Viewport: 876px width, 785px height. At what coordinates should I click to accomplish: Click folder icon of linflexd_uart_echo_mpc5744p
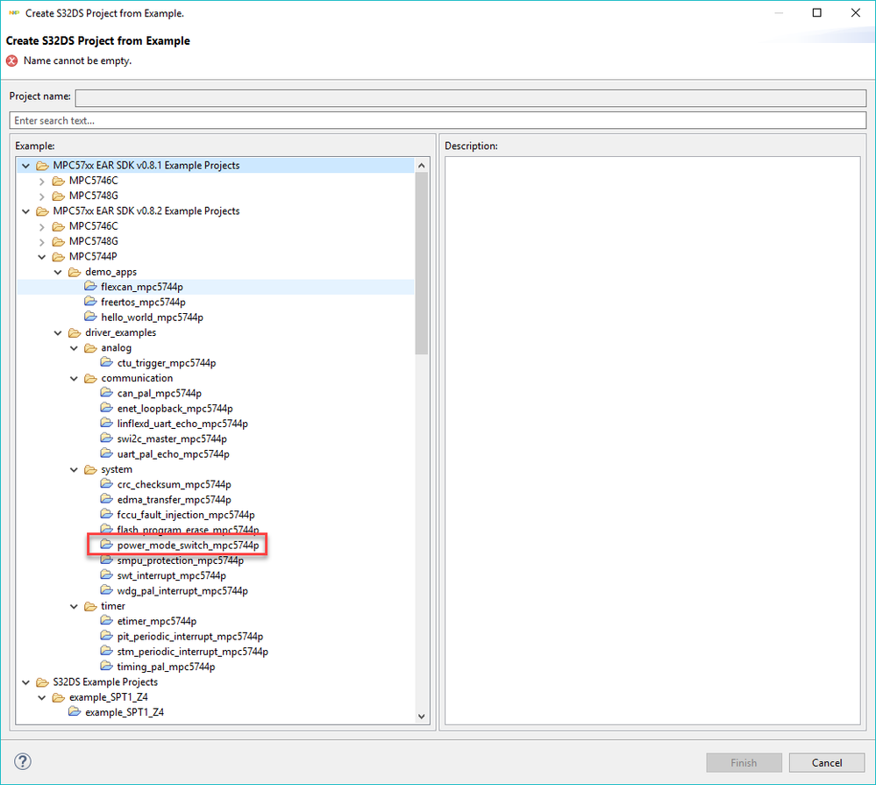click(x=107, y=423)
